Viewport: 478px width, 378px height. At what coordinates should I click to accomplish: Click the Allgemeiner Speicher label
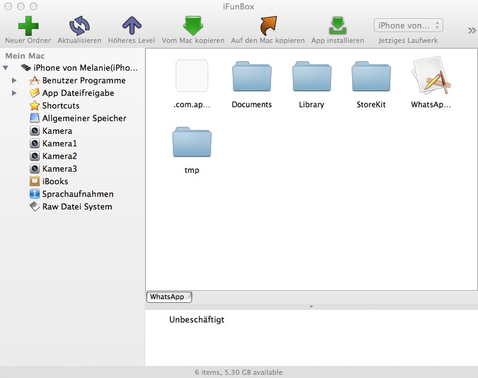(84, 118)
